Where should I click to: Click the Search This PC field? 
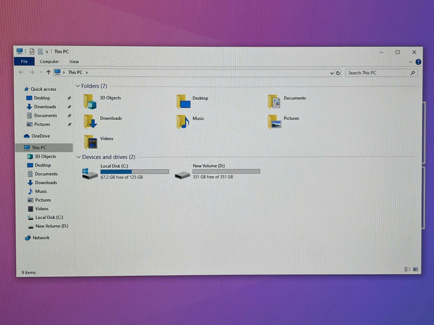coord(378,73)
